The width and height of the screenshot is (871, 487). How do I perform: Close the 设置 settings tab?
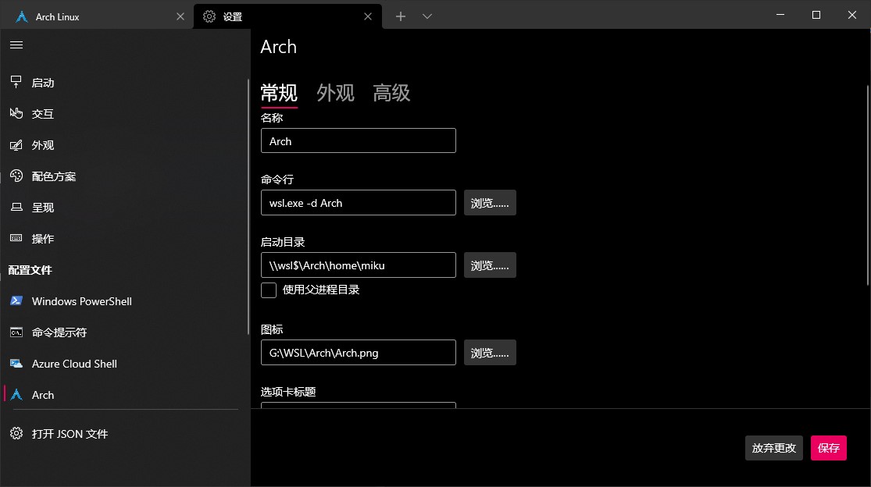click(x=368, y=16)
